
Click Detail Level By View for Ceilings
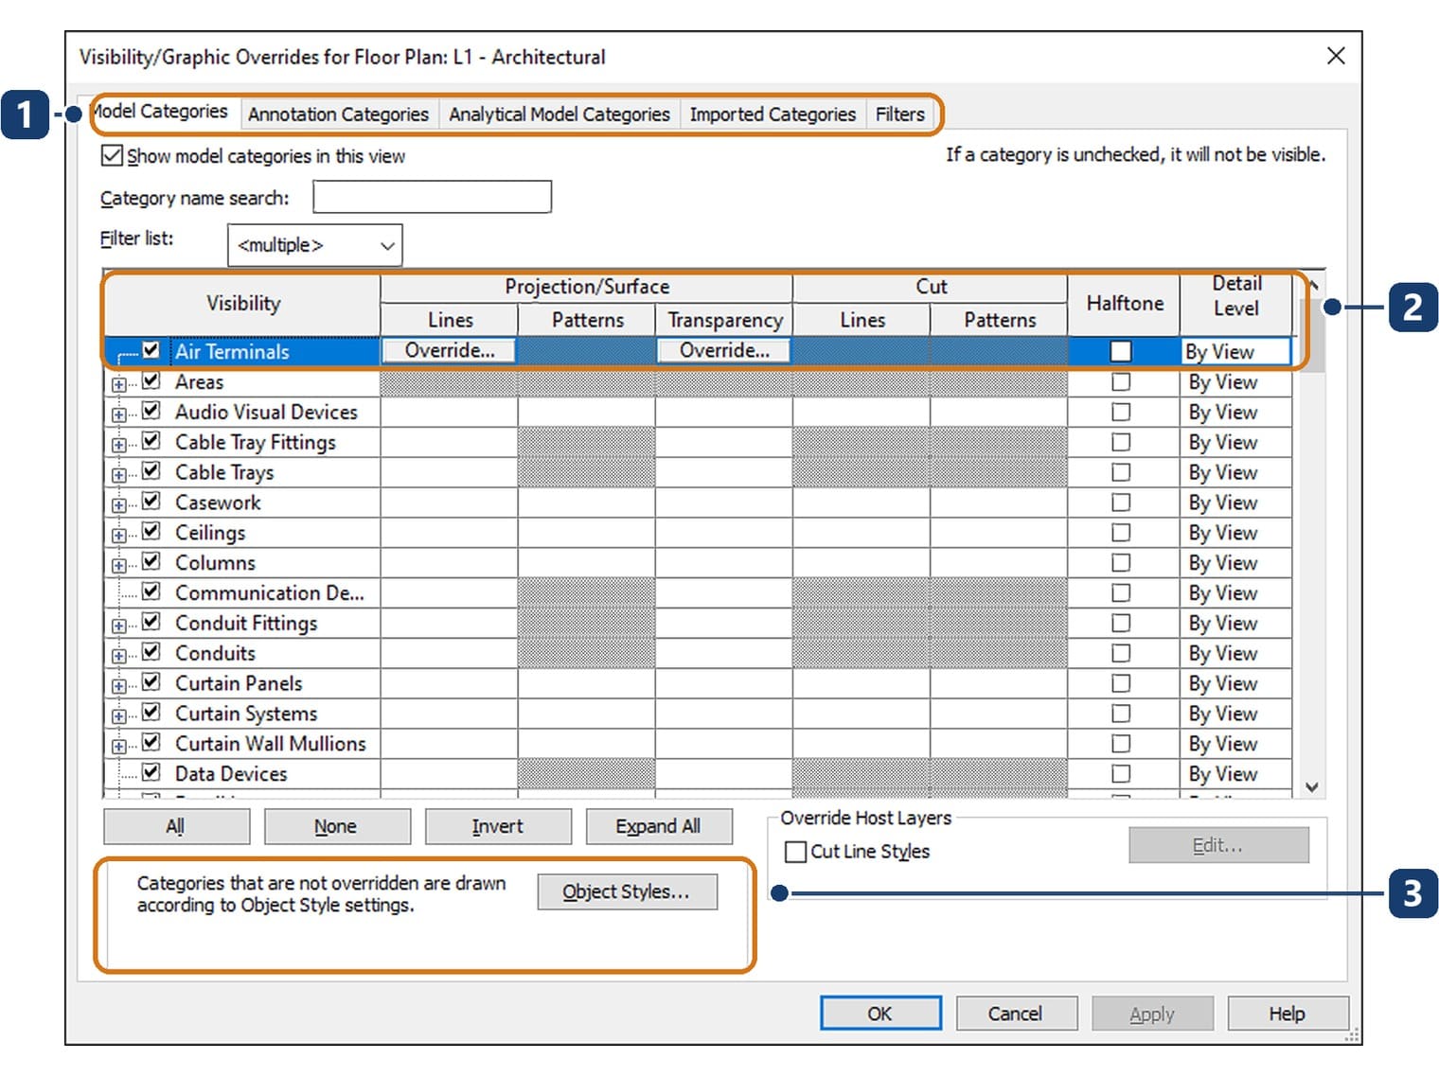click(1235, 533)
